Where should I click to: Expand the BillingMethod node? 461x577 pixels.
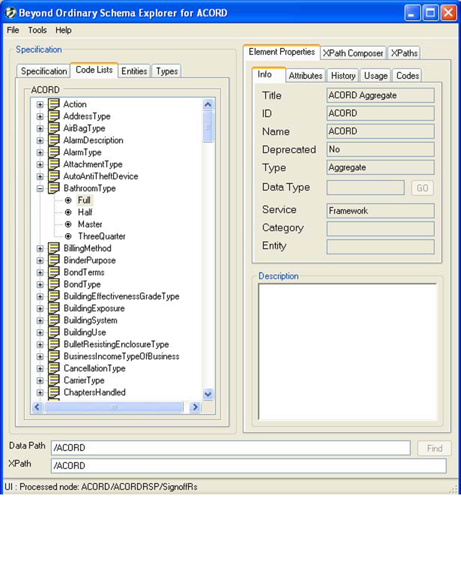tap(40, 248)
